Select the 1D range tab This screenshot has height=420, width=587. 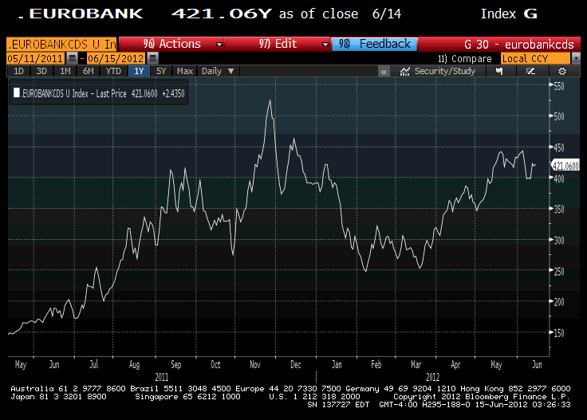coord(18,71)
